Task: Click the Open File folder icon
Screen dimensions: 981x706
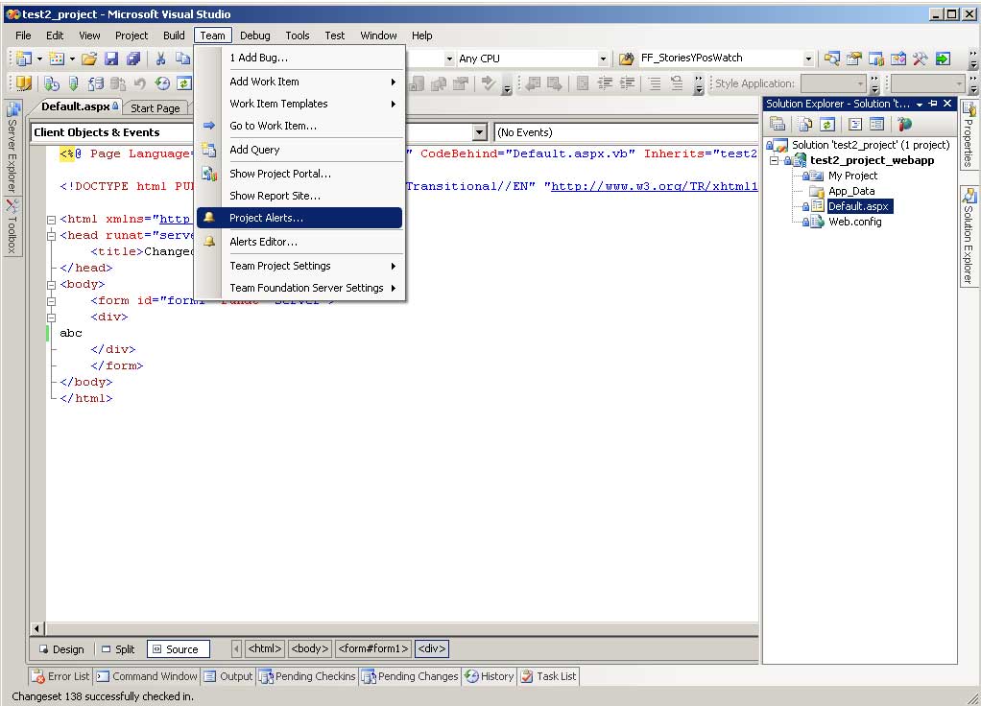Action: click(89, 59)
